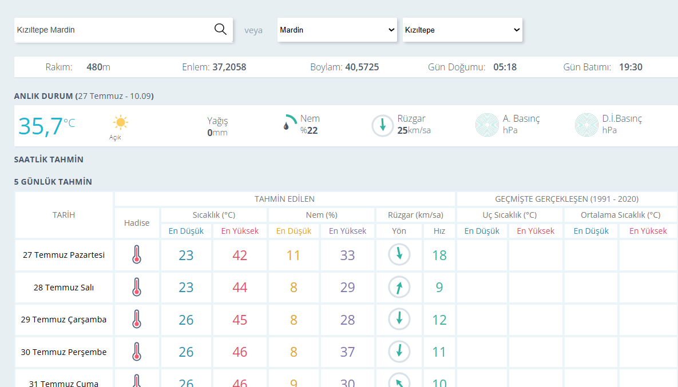
Task: Open the Mardin province dropdown
Action: tap(337, 30)
